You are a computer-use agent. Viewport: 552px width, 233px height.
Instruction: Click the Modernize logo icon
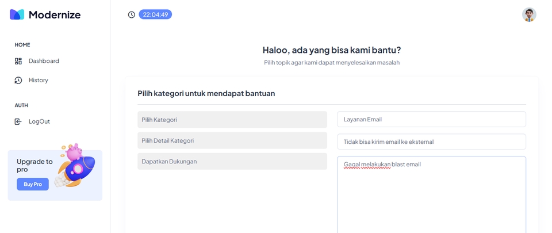17,14
